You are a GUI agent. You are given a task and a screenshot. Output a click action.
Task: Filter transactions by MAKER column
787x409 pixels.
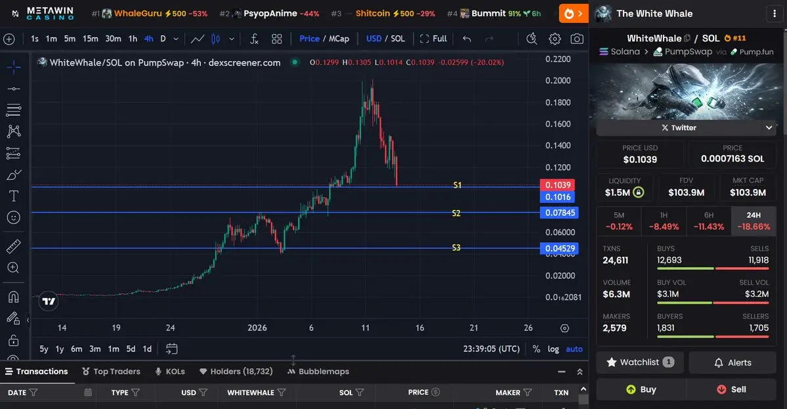point(528,393)
